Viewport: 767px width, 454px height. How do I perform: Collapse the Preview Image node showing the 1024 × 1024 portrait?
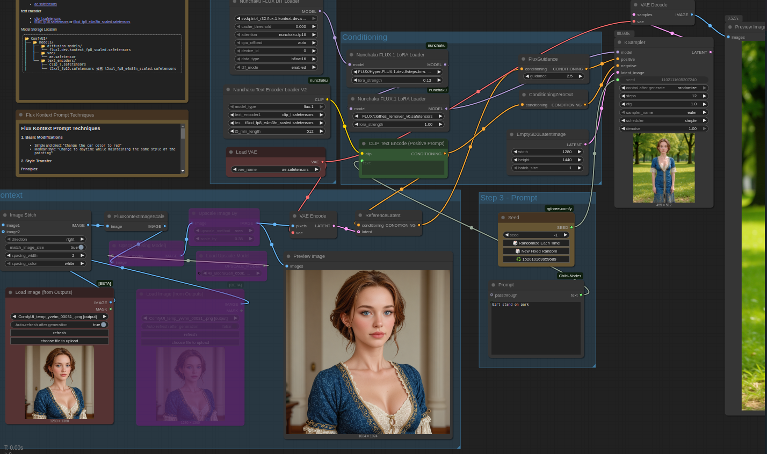(288, 256)
